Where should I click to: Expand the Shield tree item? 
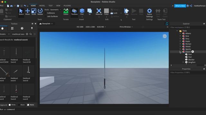(180, 46)
